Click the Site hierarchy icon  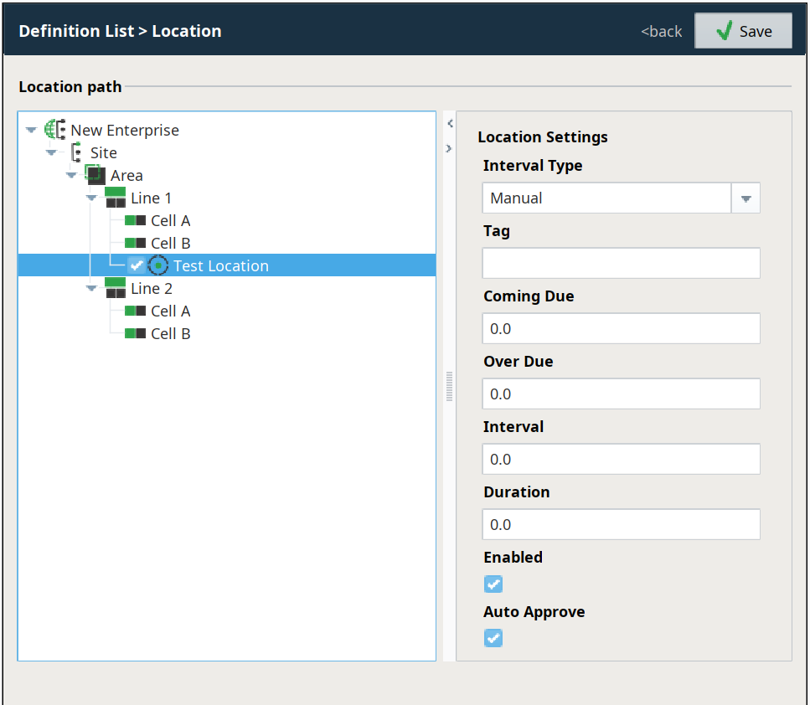click(x=76, y=153)
